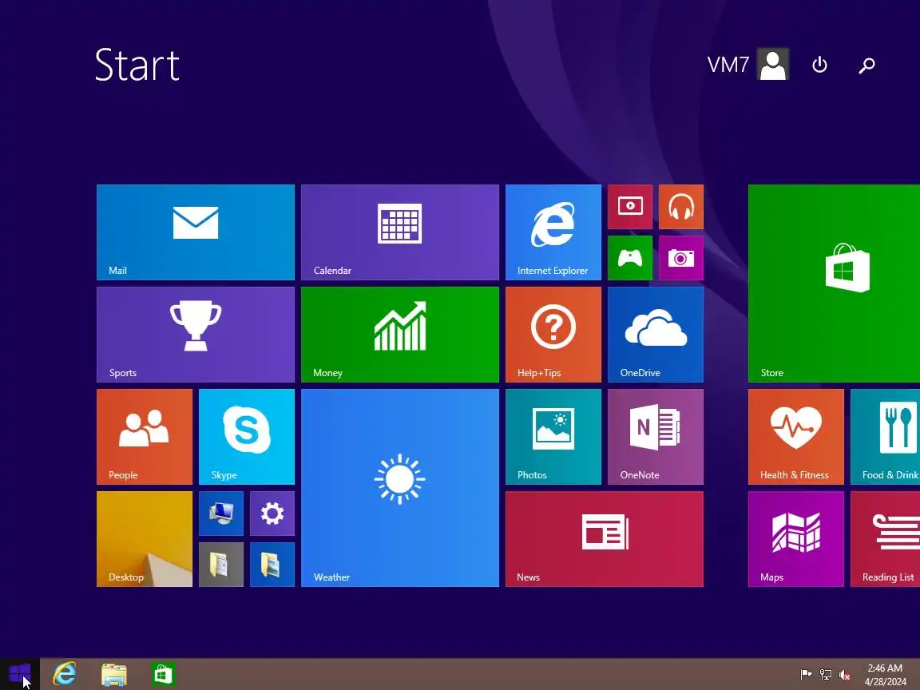Open the Photos tile

(553, 437)
